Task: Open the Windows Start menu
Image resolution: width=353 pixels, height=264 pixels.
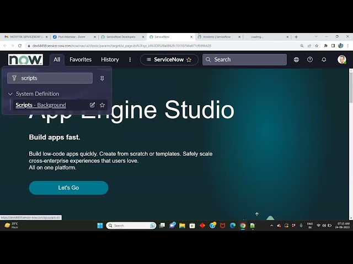Action: (x=100, y=226)
